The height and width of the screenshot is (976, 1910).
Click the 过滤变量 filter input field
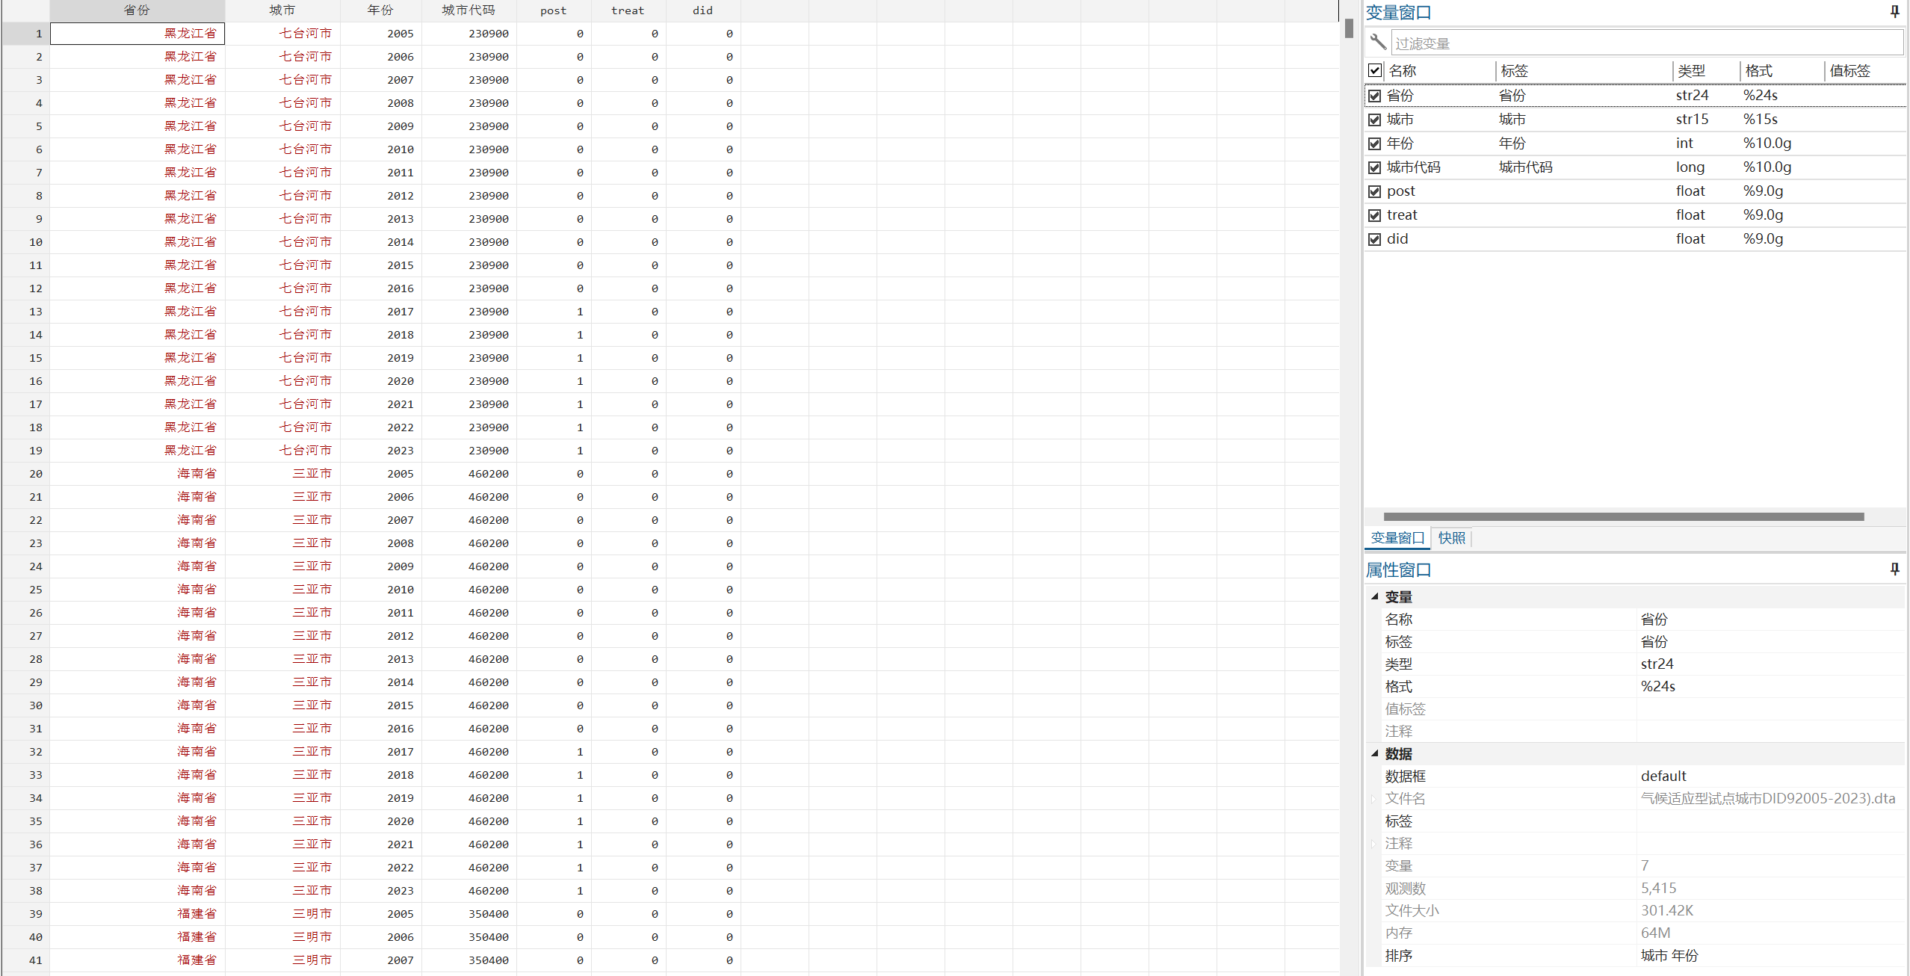tap(1644, 43)
